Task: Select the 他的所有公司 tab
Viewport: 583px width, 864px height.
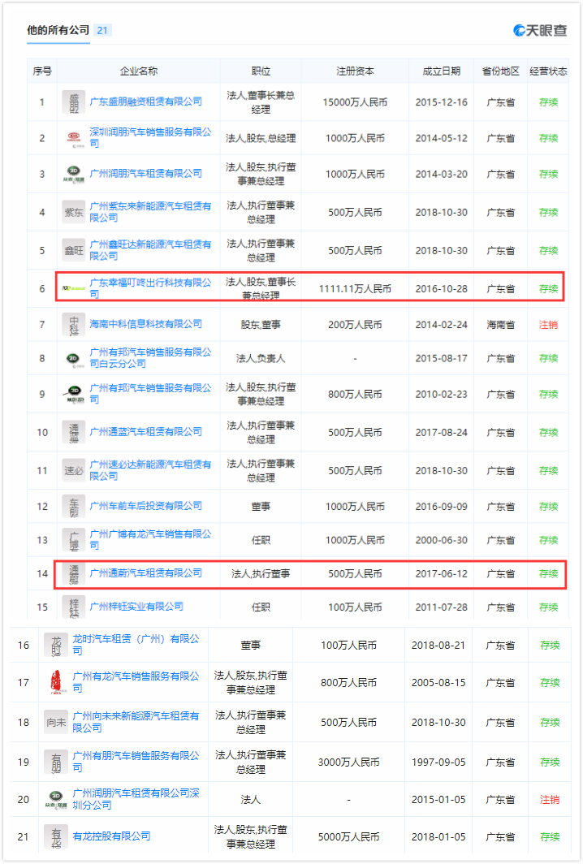Action: pyautogui.click(x=58, y=30)
